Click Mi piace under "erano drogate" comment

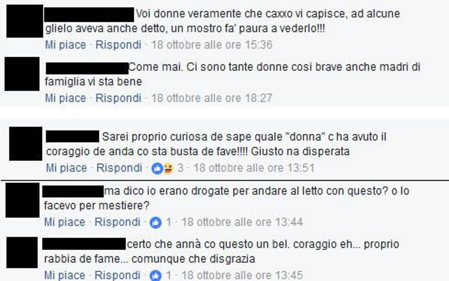point(65,222)
